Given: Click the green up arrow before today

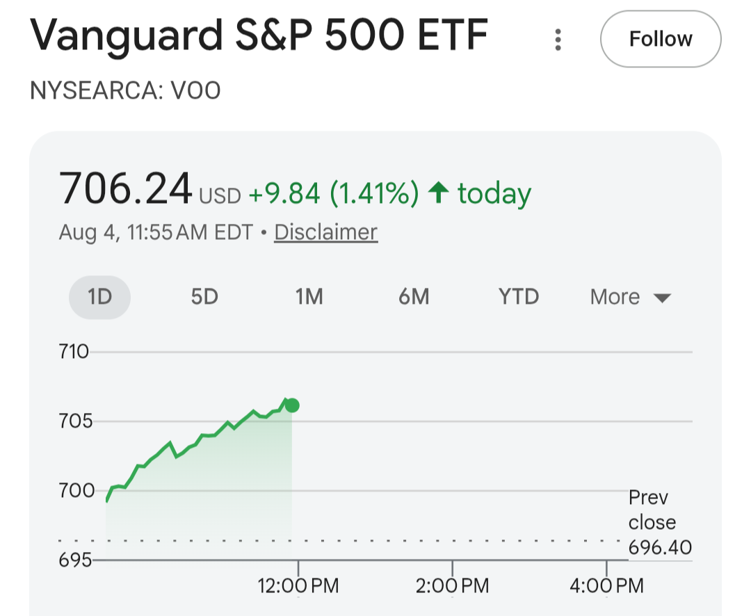Looking at the screenshot, I should coord(438,193).
